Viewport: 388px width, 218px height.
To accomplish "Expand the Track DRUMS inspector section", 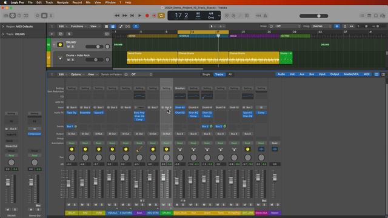I will pyautogui.click(x=3, y=34).
